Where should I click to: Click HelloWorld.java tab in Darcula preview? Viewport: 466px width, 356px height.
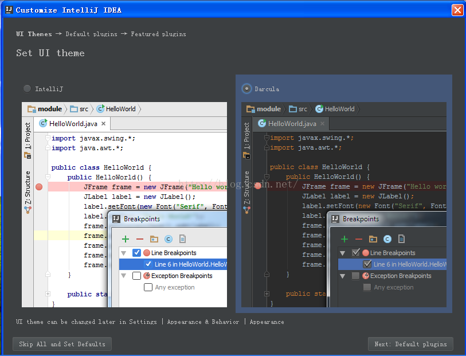(x=291, y=124)
